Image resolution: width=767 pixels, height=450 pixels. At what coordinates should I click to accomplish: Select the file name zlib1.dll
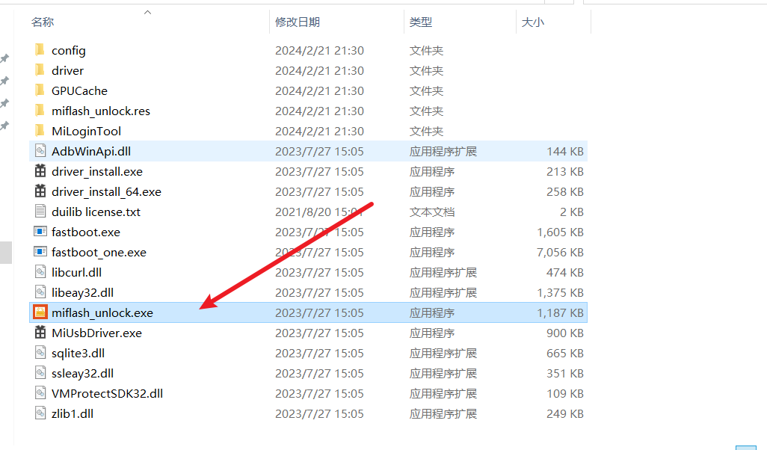73,414
